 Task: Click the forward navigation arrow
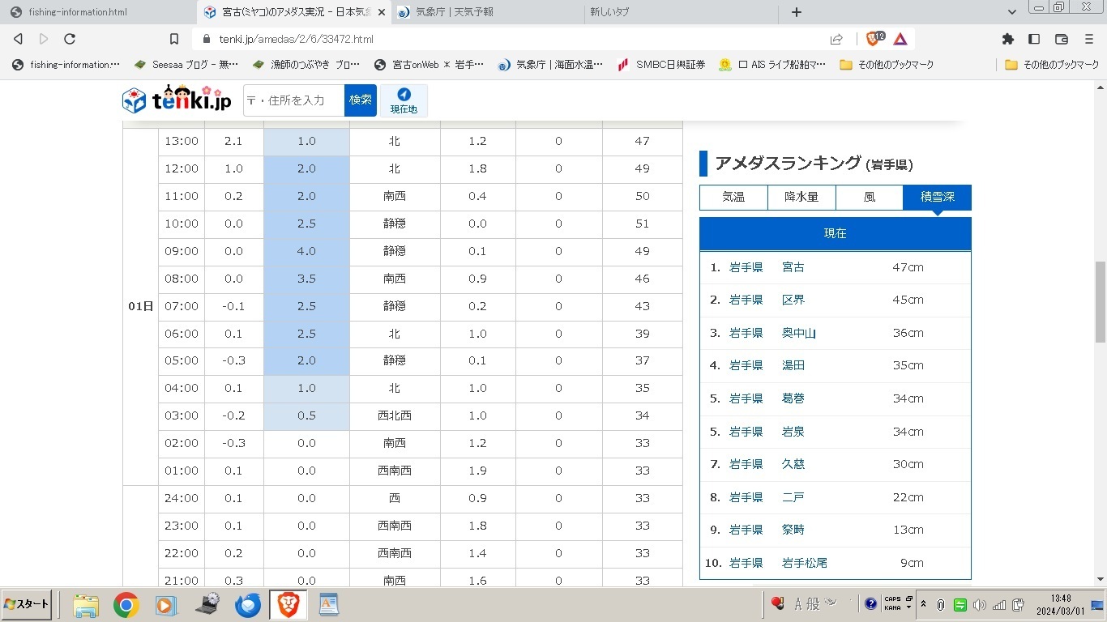[x=44, y=39]
